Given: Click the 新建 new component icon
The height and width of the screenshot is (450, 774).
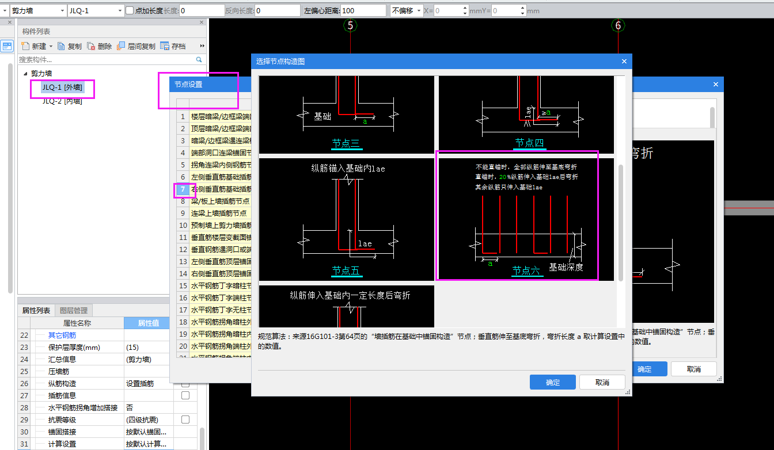Looking at the screenshot, I should [x=25, y=46].
